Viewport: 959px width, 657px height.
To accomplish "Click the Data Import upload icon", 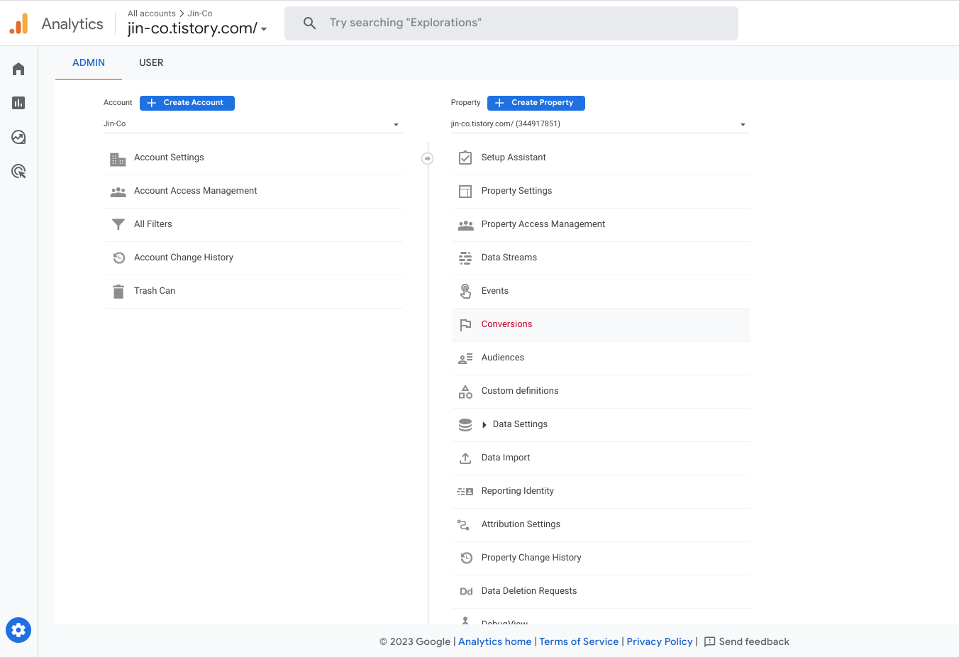I will click(465, 458).
